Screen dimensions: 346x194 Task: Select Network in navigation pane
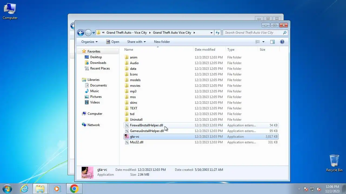(x=94, y=125)
